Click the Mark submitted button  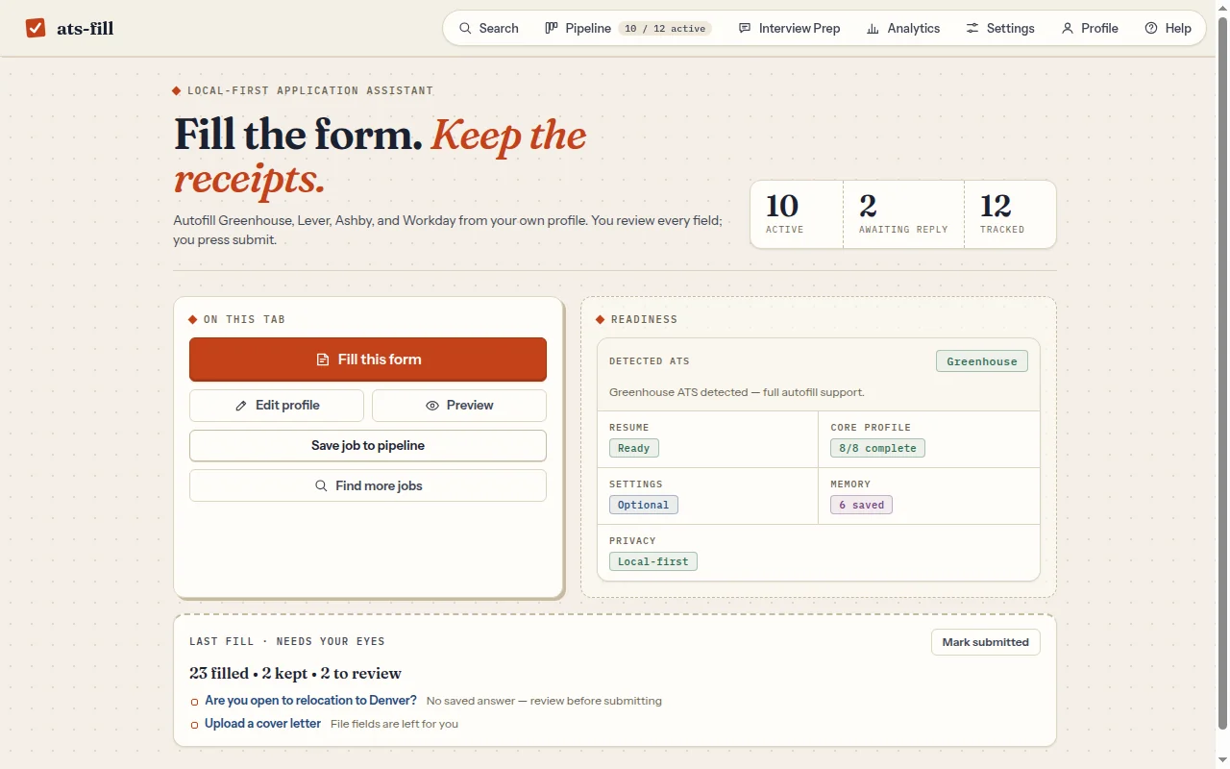point(986,642)
